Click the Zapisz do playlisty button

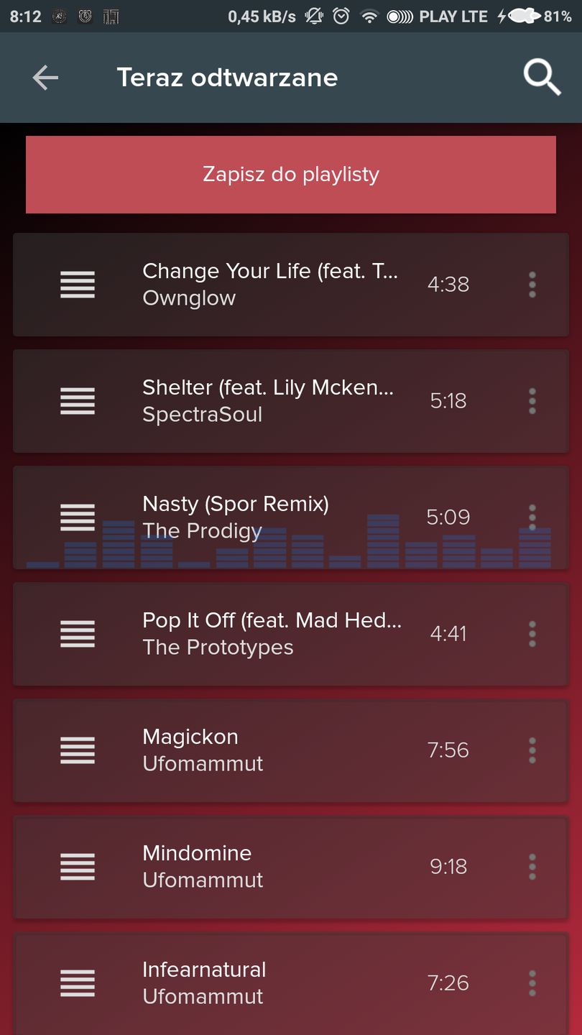[x=291, y=175]
